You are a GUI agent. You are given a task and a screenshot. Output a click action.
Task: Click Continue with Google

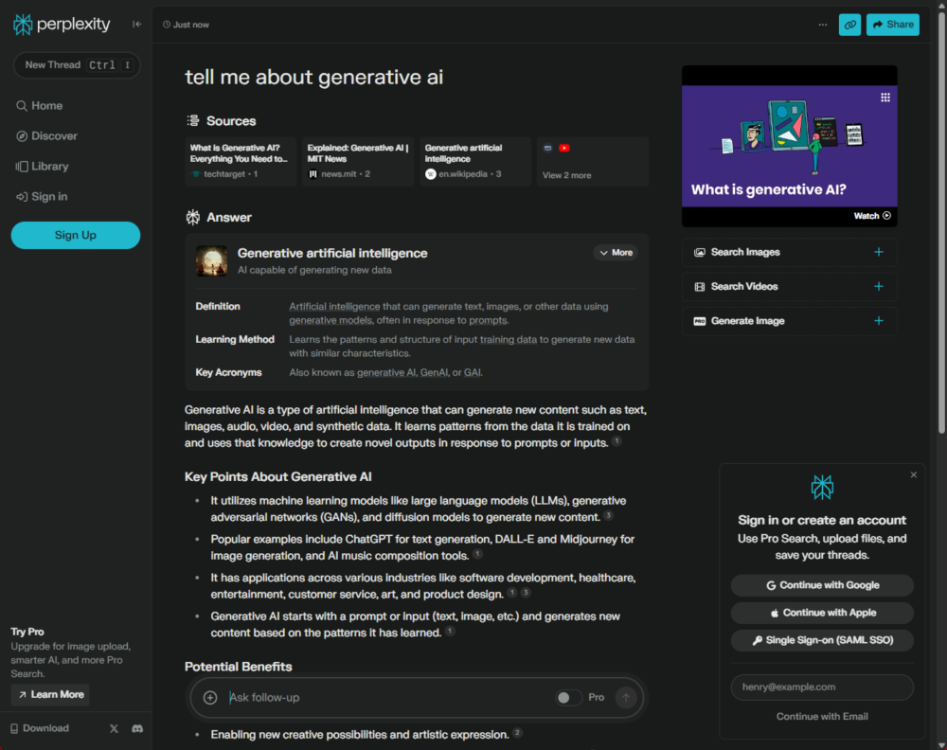(822, 585)
